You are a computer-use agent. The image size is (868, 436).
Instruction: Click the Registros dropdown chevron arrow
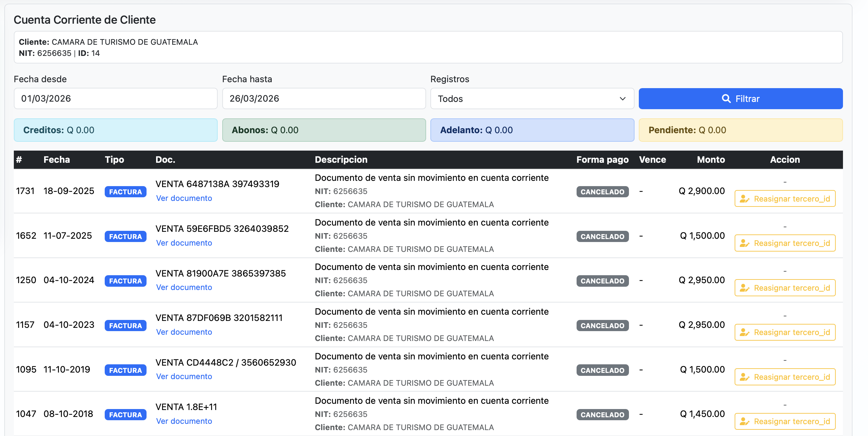622,99
